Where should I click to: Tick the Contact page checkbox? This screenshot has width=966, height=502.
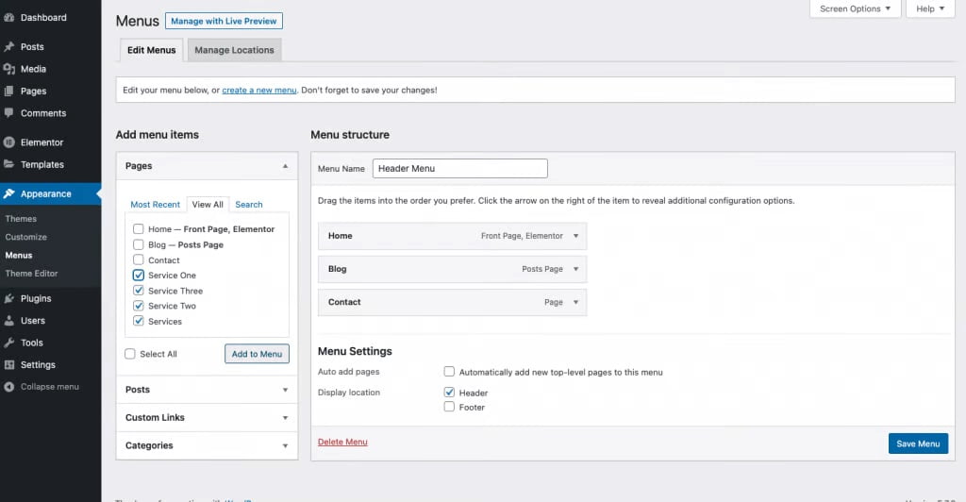(x=139, y=259)
